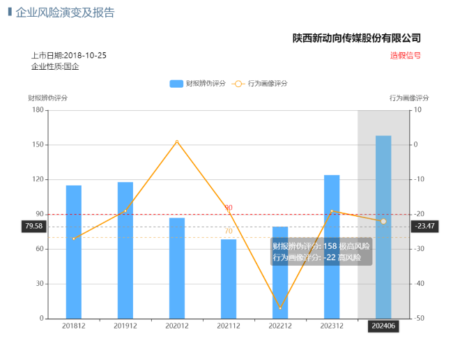This screenshot has height=350, width=453.
Task: Click the orange 70 threshold label
Action: point(229,231)
